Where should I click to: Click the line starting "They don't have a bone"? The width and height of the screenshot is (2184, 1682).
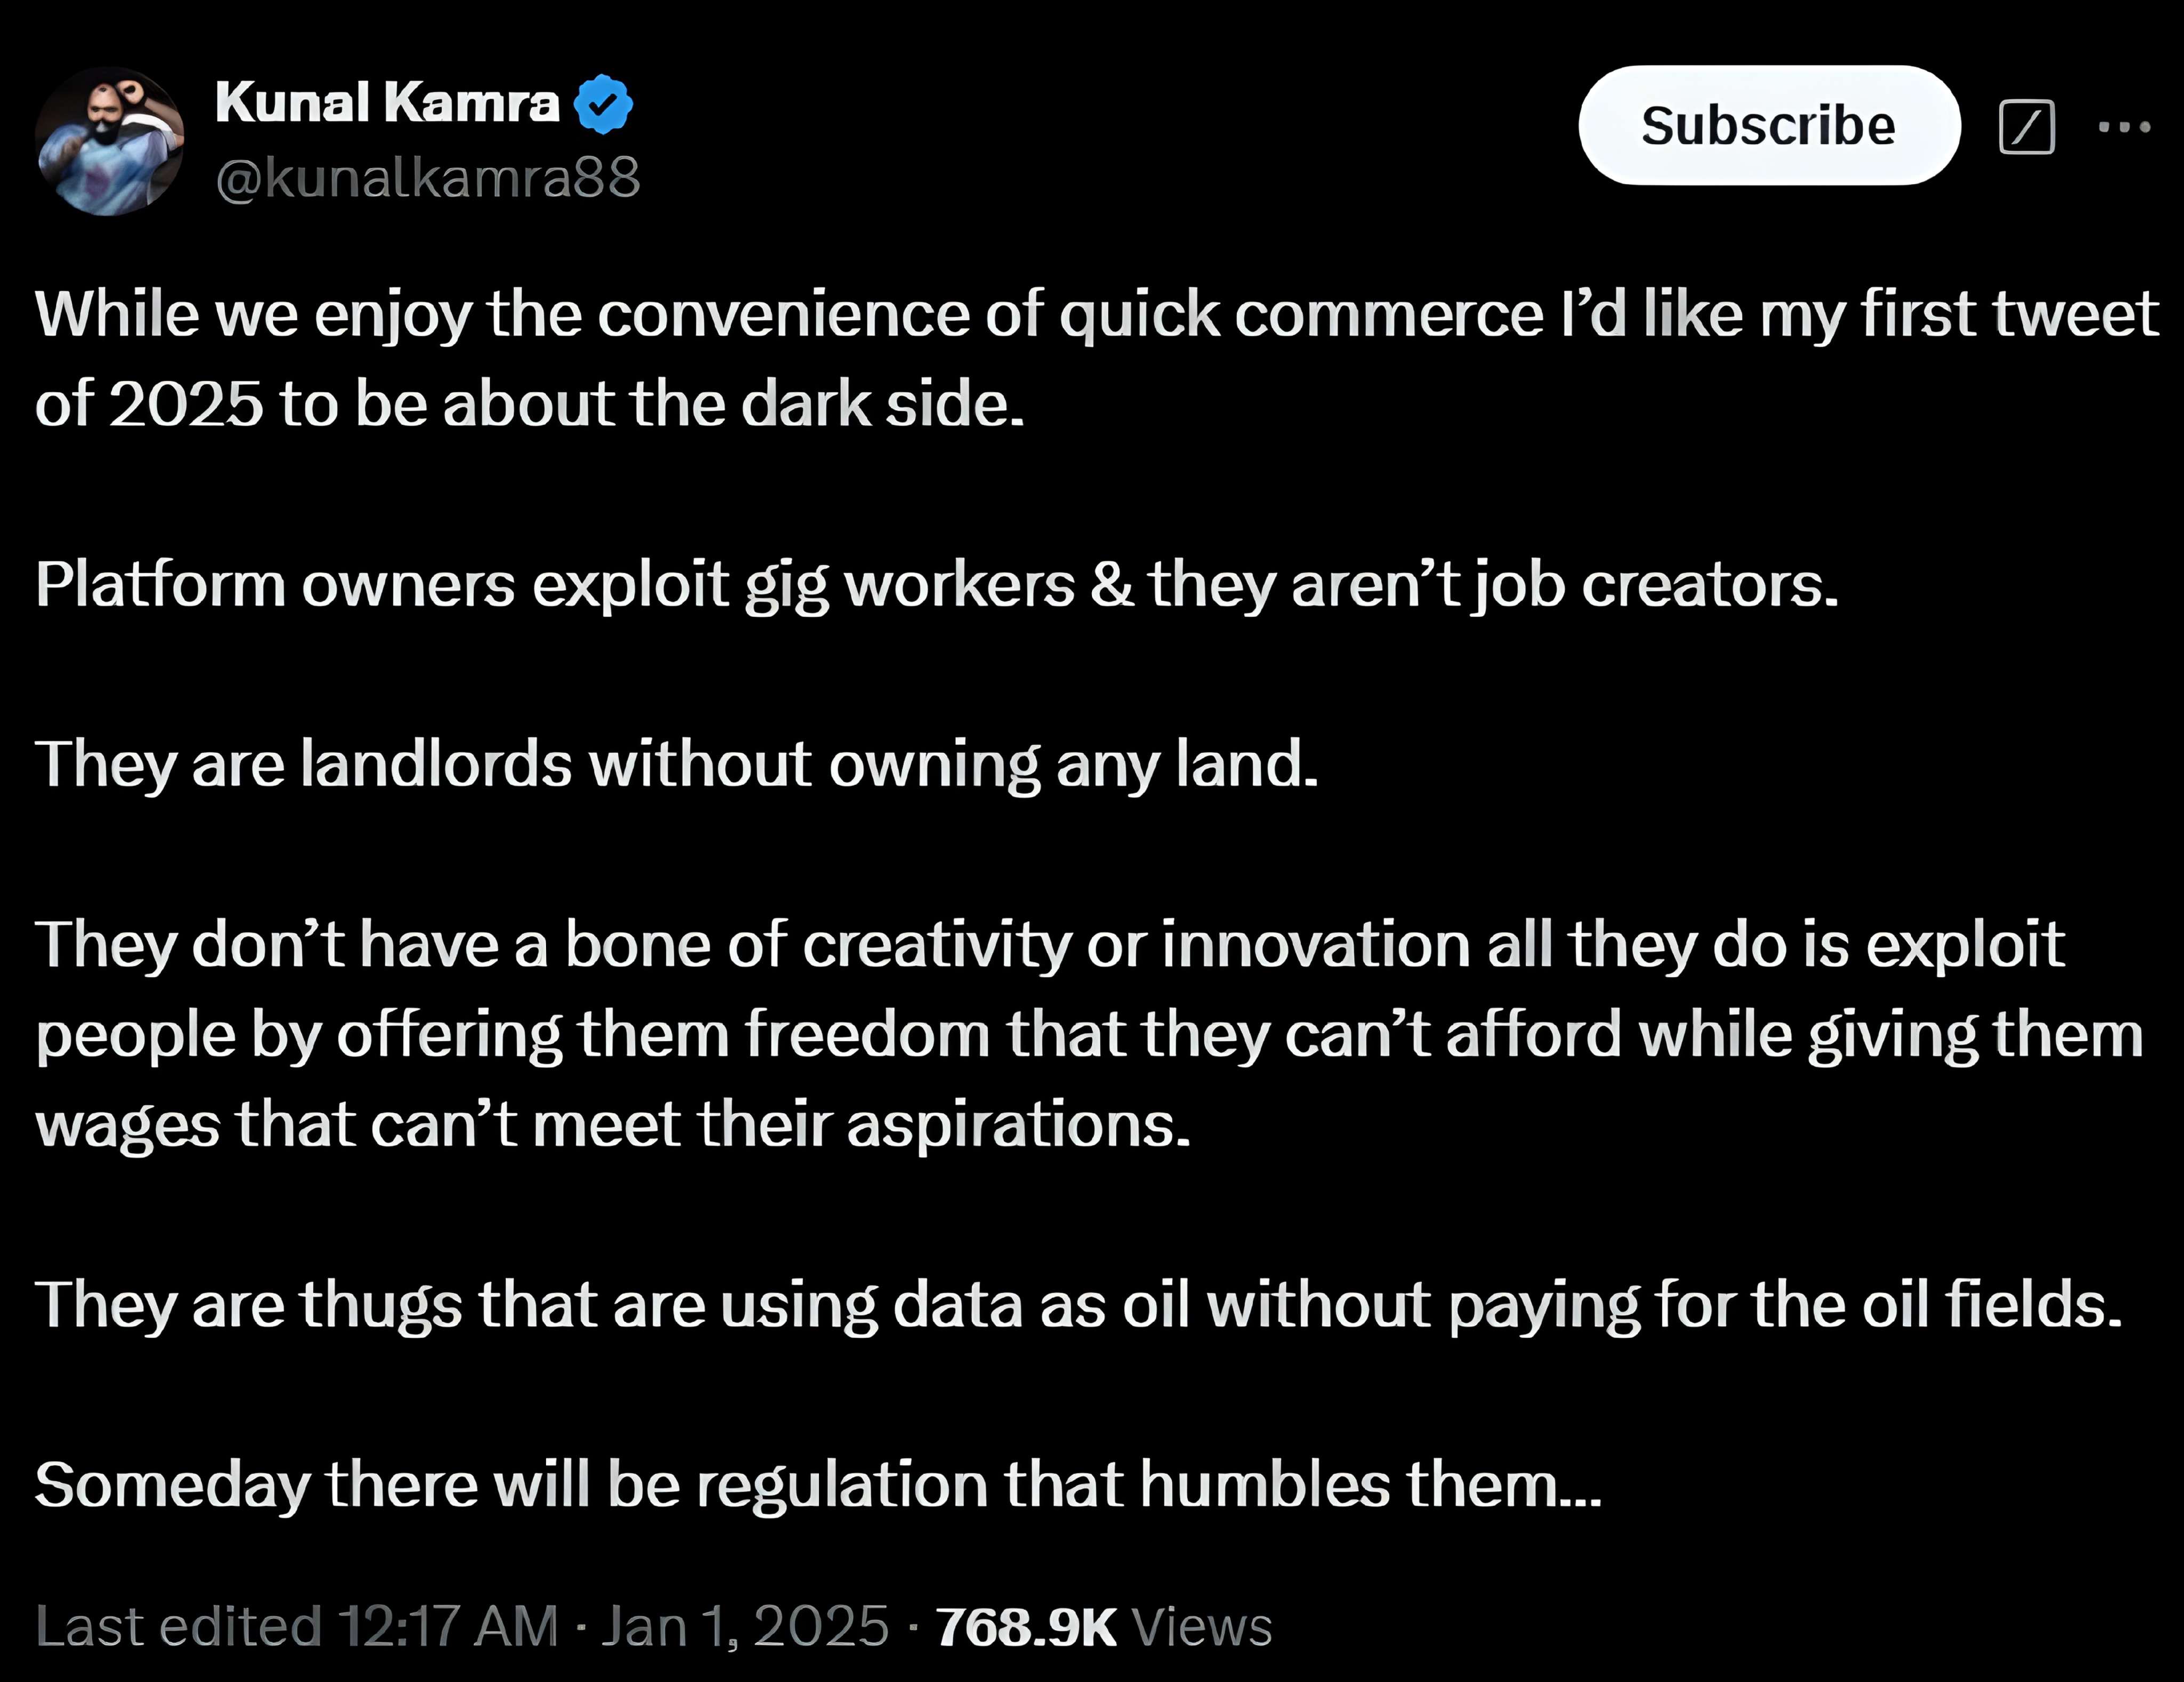tap(1050, 944)
